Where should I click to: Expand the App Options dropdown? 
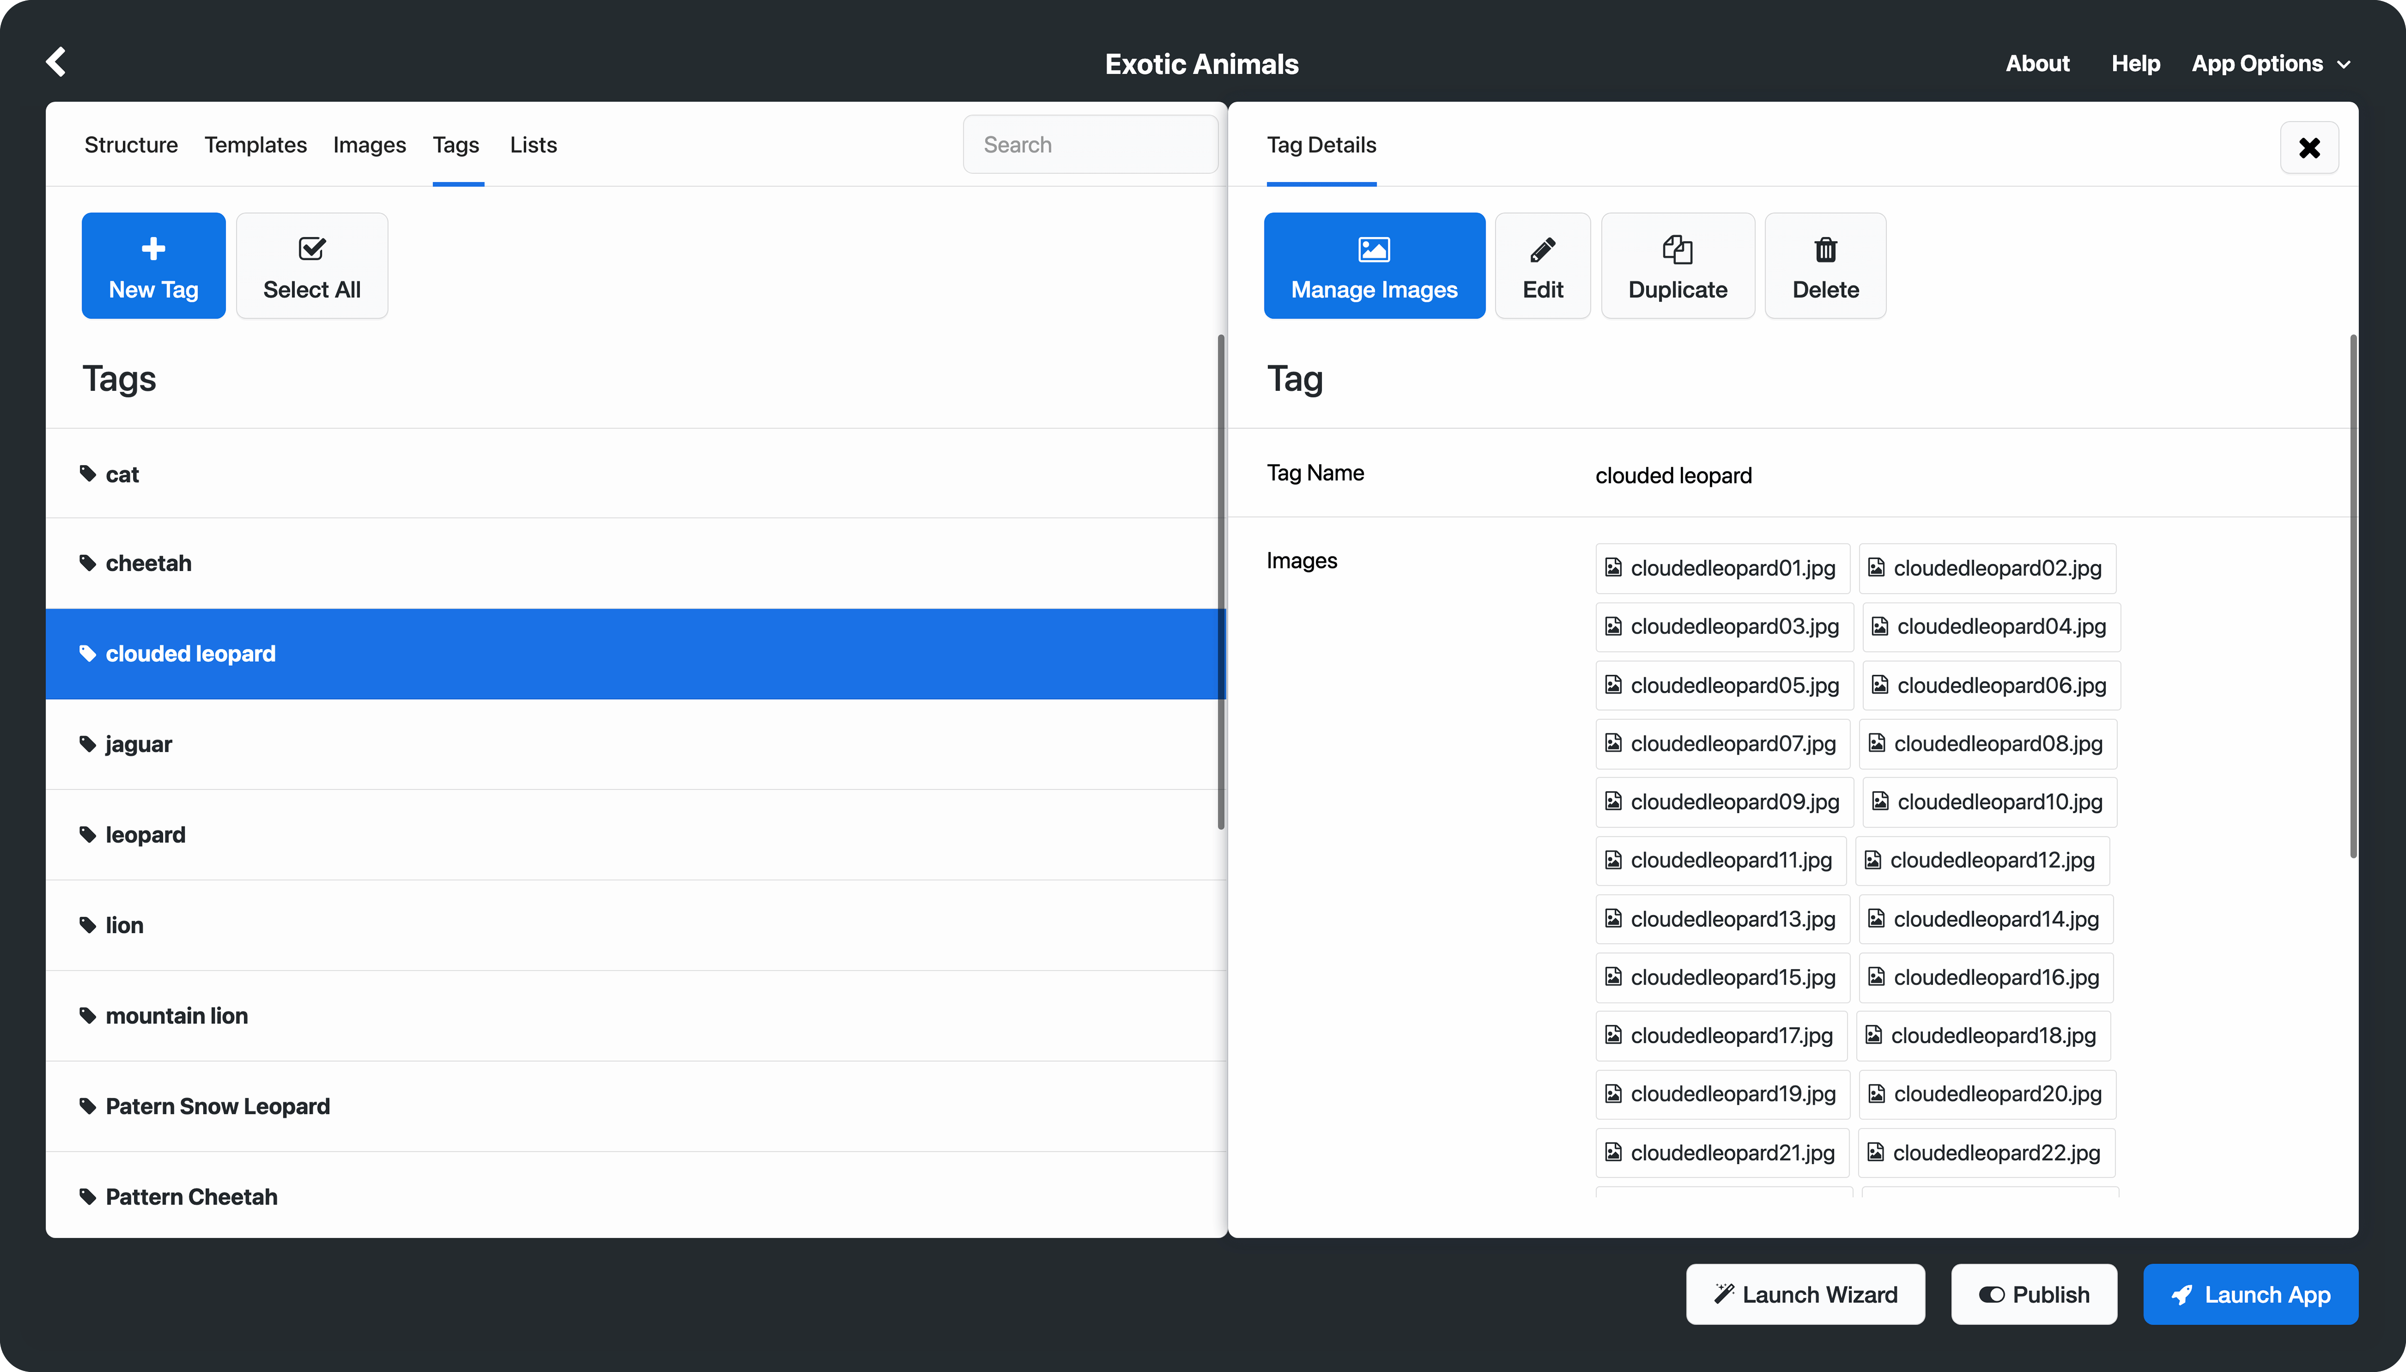click(2270, 64)
